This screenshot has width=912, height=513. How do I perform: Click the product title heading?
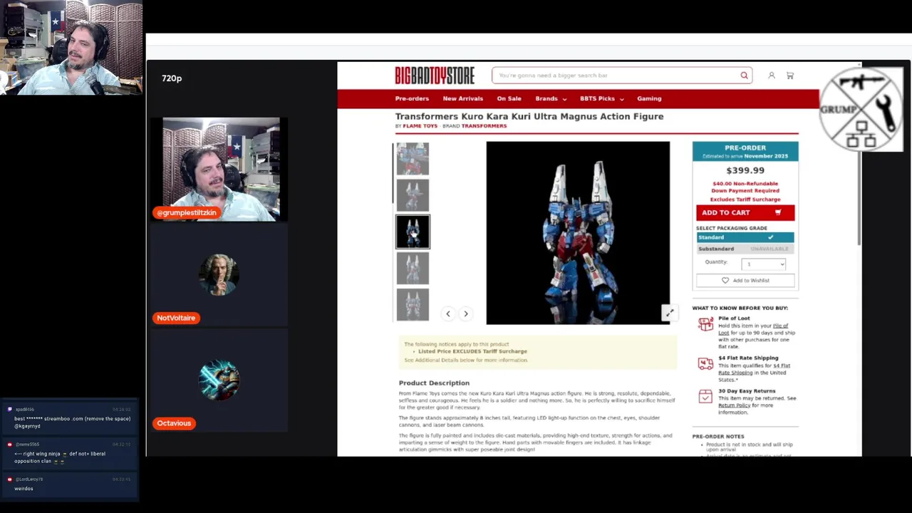tap(529, 116)
